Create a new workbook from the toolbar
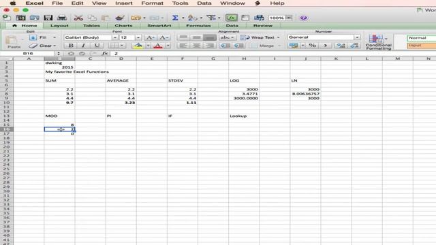The height and width of the screenshot is (245, 436). [x=7, y=18]
